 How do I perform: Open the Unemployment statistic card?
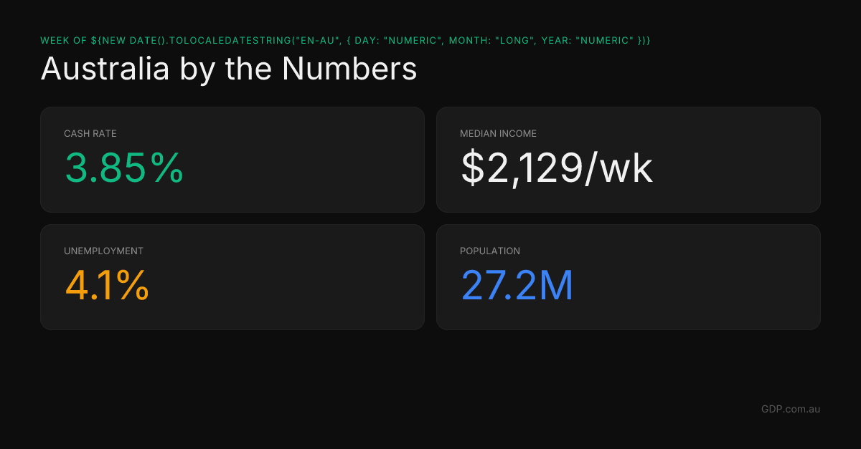232,276
